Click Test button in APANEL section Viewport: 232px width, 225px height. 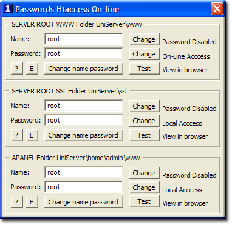point(145,201)
